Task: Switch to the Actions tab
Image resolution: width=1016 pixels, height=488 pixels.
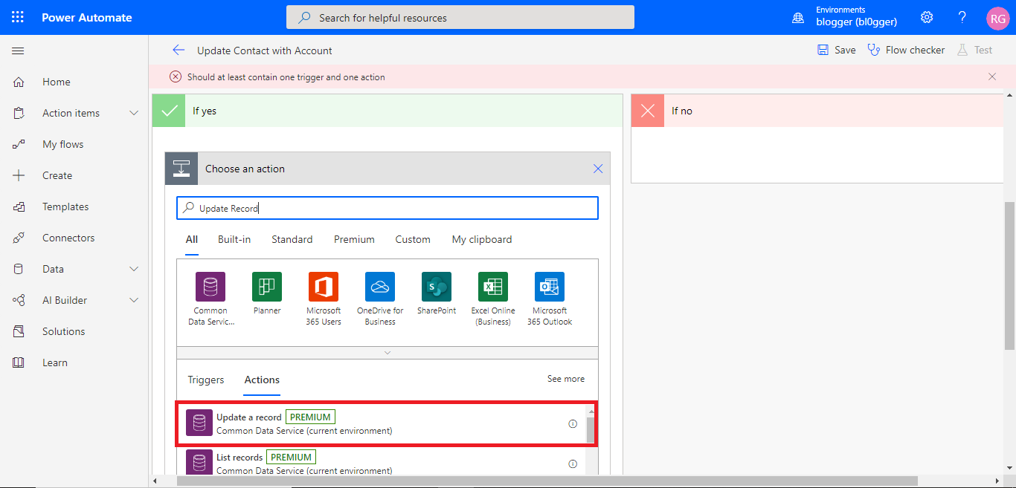Action: pyautogui.click(x=263, y=380)
